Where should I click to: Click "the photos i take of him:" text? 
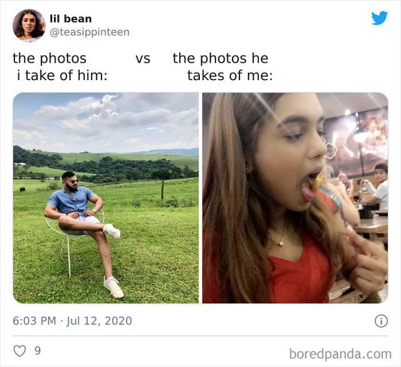pos(60,67)
